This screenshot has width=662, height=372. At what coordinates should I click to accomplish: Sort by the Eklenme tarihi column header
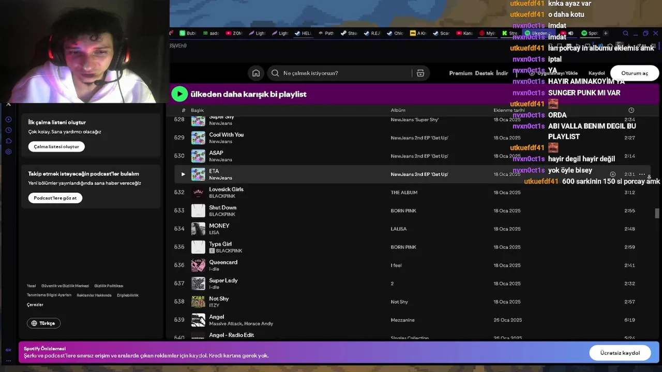point(509,110)
